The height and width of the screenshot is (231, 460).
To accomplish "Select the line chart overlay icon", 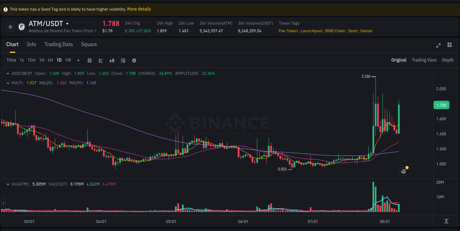I will (x=100, y=60).
